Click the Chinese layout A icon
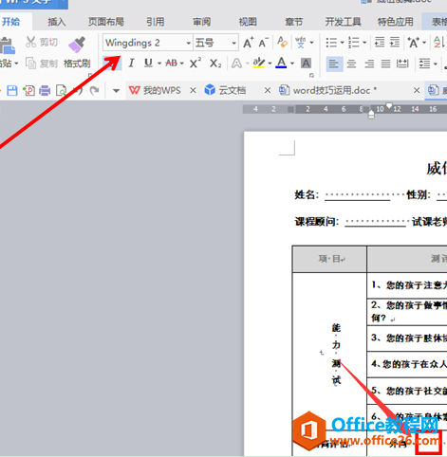This screenshot has height=457, width=447. coord(414,43)
